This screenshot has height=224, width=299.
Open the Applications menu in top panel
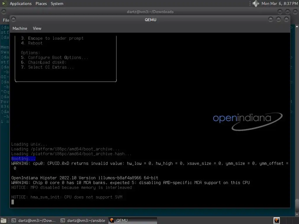coord(21,3)
